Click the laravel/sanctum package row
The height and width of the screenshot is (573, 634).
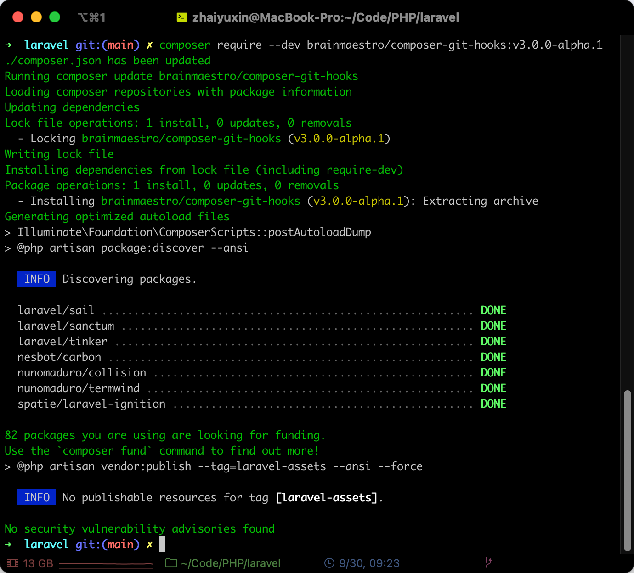262,326
